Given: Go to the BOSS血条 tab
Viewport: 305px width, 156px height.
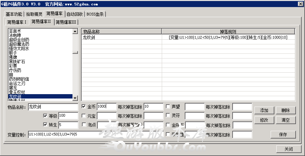Looking at the screenshot, I should pos(95,14).
